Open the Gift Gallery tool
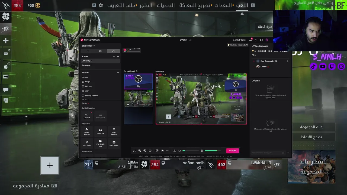This screenshot has width=347, height=195. [x=114, y=144]
